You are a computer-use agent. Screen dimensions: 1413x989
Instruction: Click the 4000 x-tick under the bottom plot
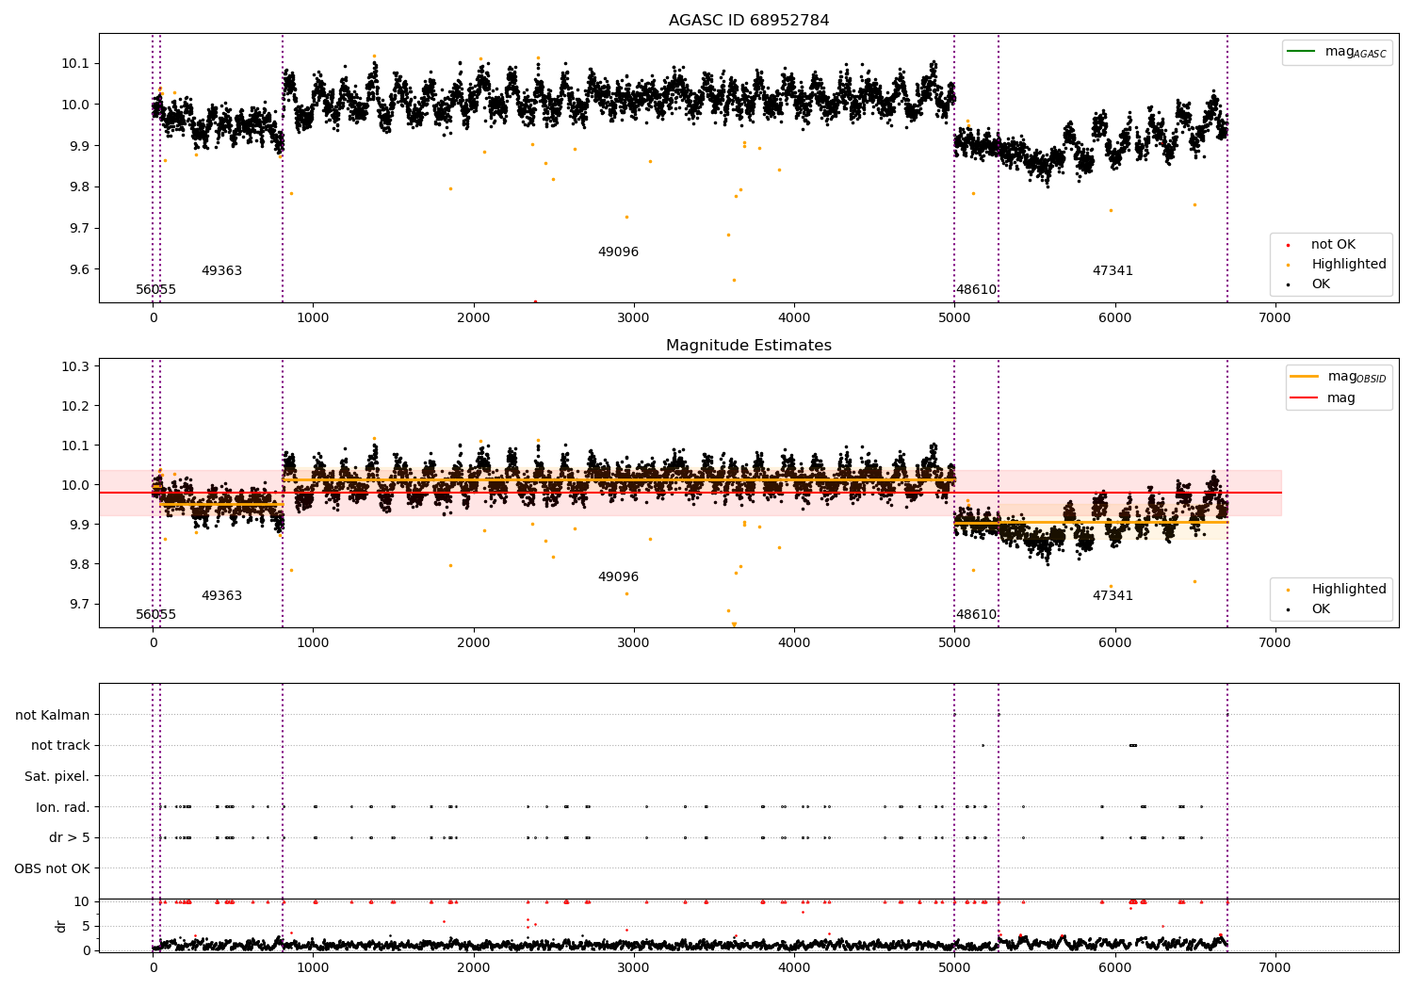click(x=794, y=968)
